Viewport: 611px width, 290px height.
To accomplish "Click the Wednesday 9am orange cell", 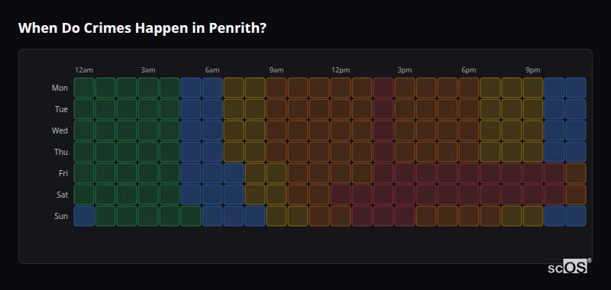I will [x=276, y=130].
